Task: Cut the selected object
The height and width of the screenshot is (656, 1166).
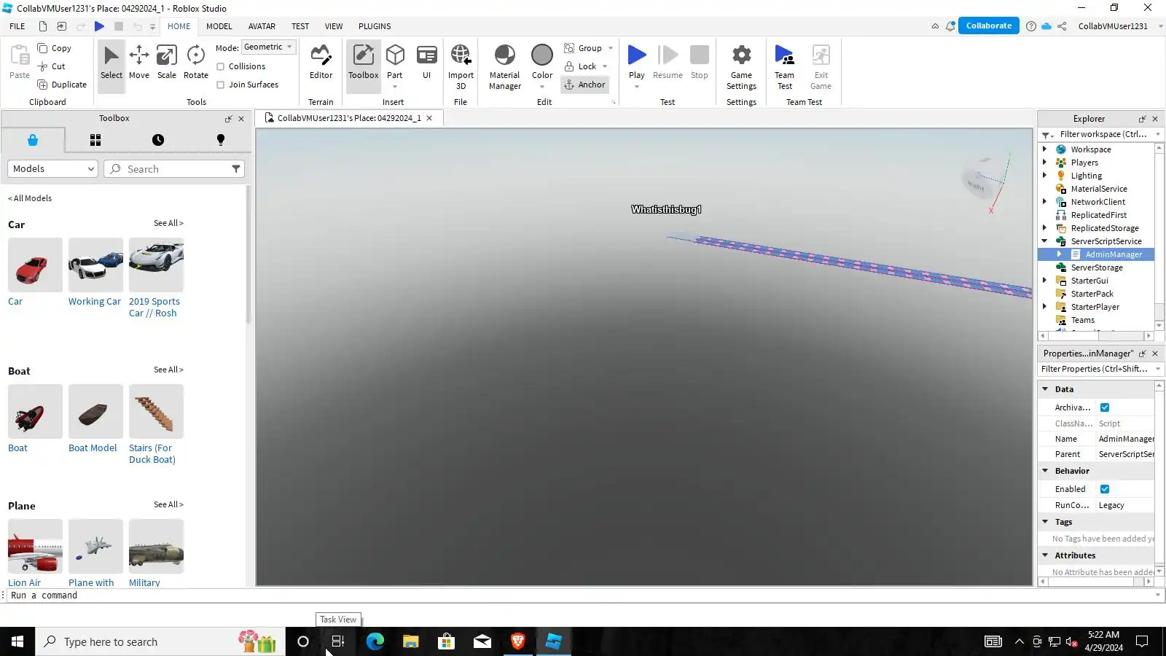Action: (x=52, y=66)
